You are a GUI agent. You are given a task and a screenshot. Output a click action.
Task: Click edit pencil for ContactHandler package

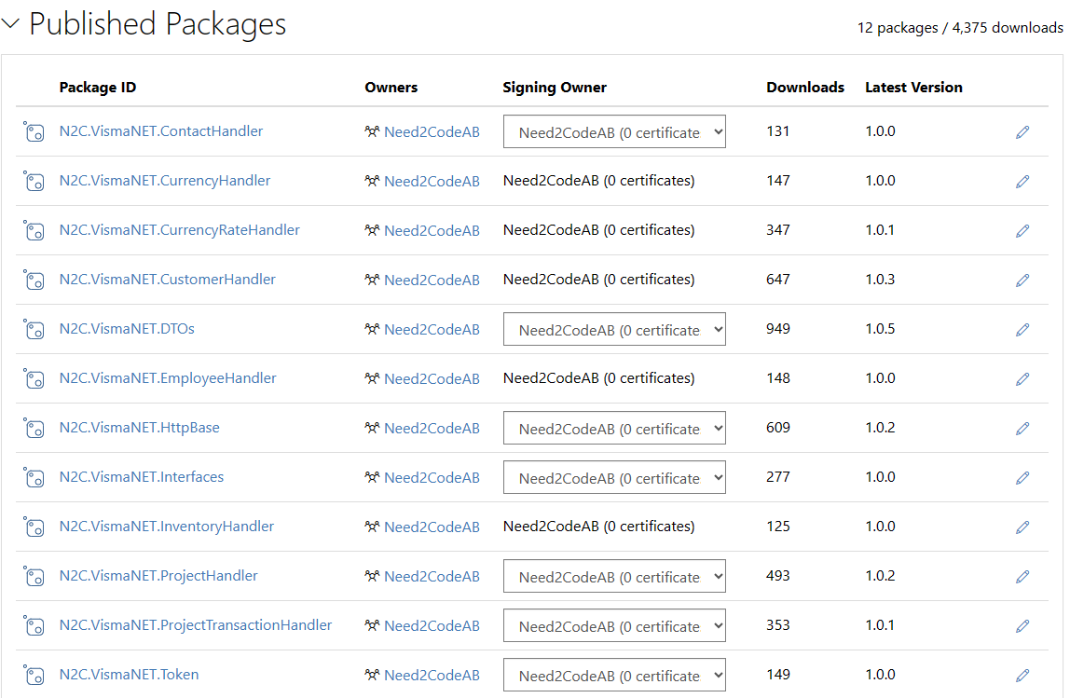[x=1022, y=131]
